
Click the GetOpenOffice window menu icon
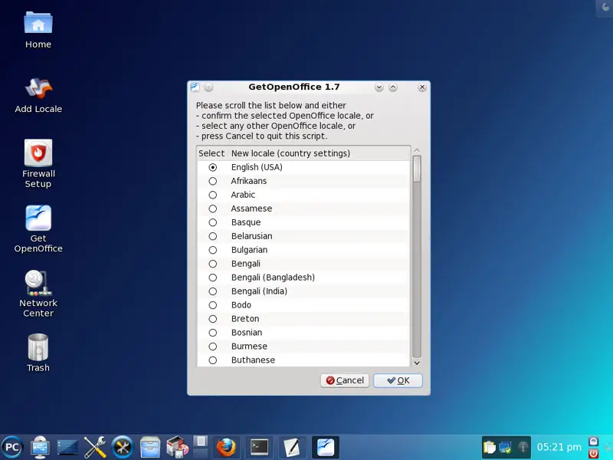(x=195, y=87)
